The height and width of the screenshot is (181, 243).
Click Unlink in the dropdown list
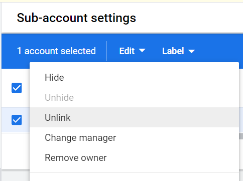134,117
